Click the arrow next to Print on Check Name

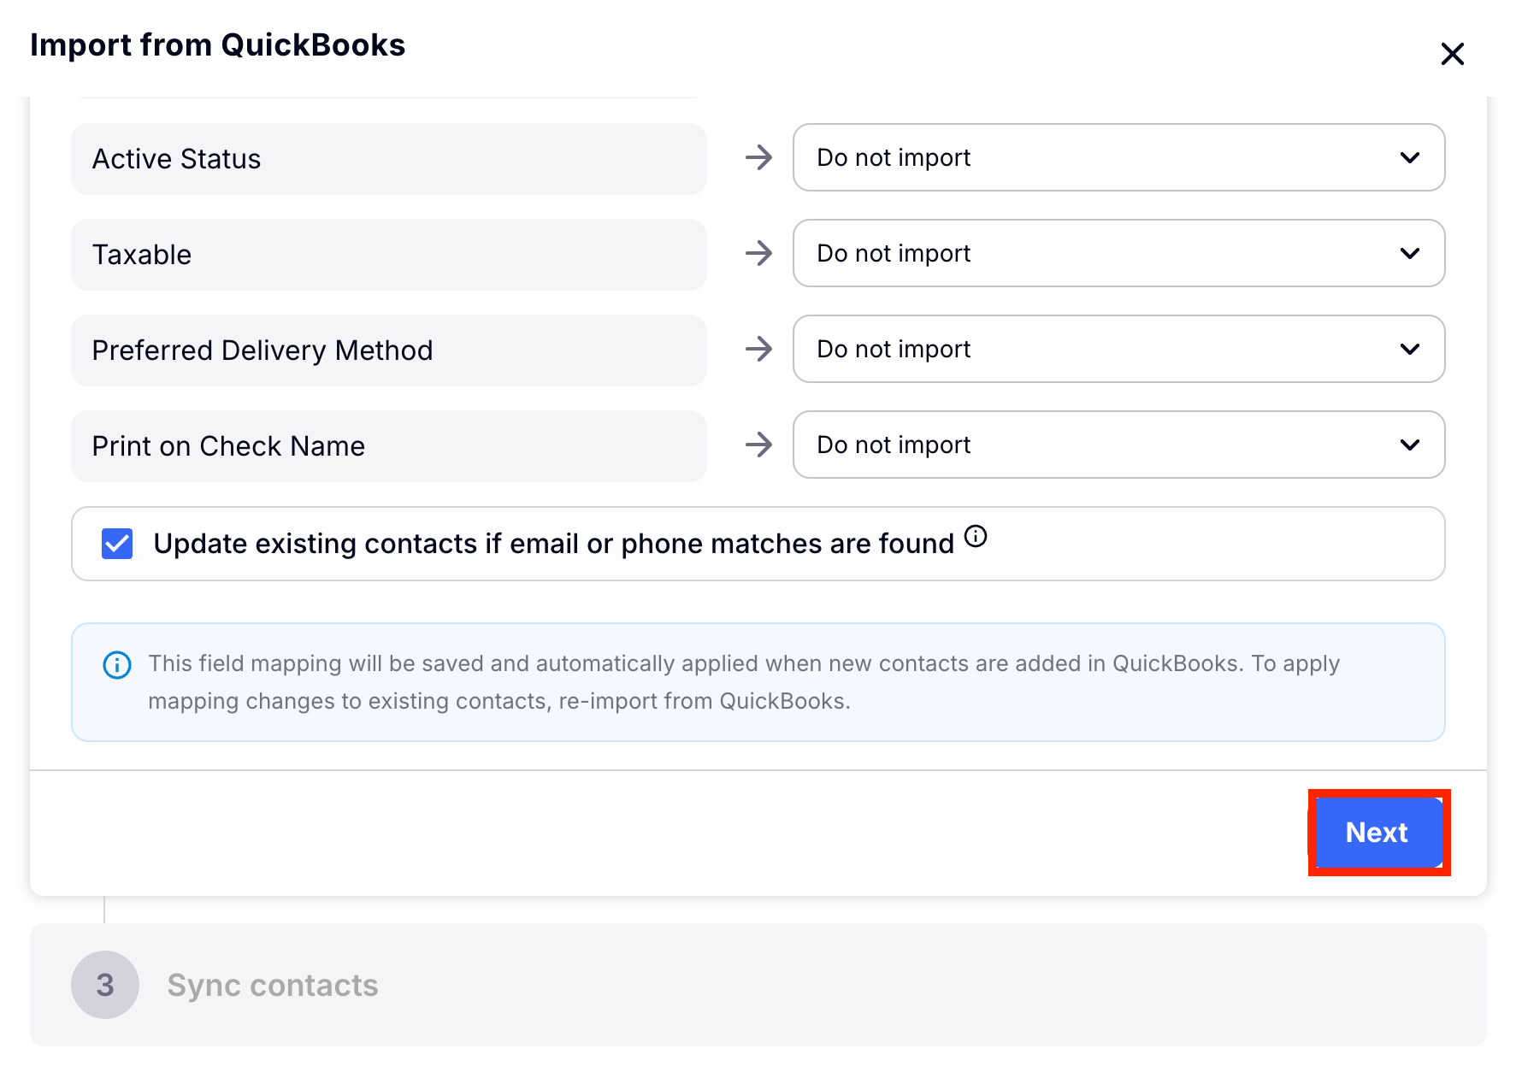coord(758,445)
